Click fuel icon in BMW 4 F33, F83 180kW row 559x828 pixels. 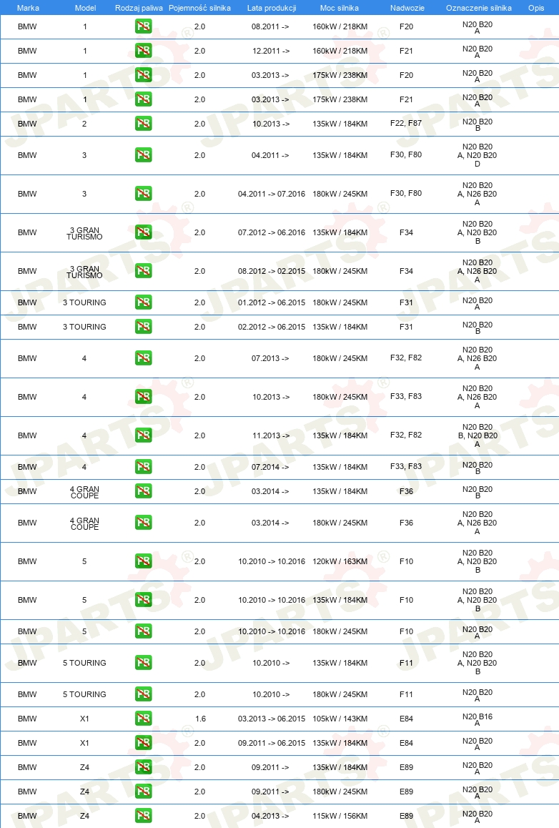click(143, 397)
